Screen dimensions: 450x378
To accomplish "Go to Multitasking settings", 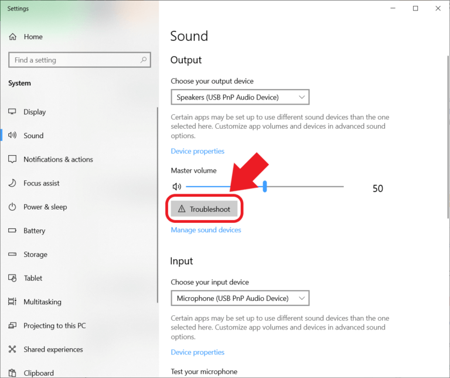I will (42, 302).
